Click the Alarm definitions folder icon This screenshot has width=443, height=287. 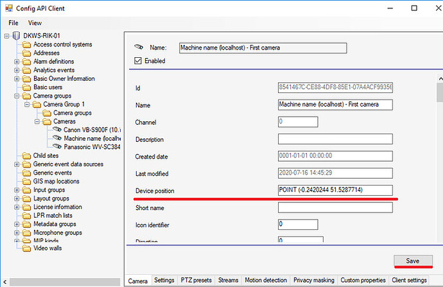point(26,62)
